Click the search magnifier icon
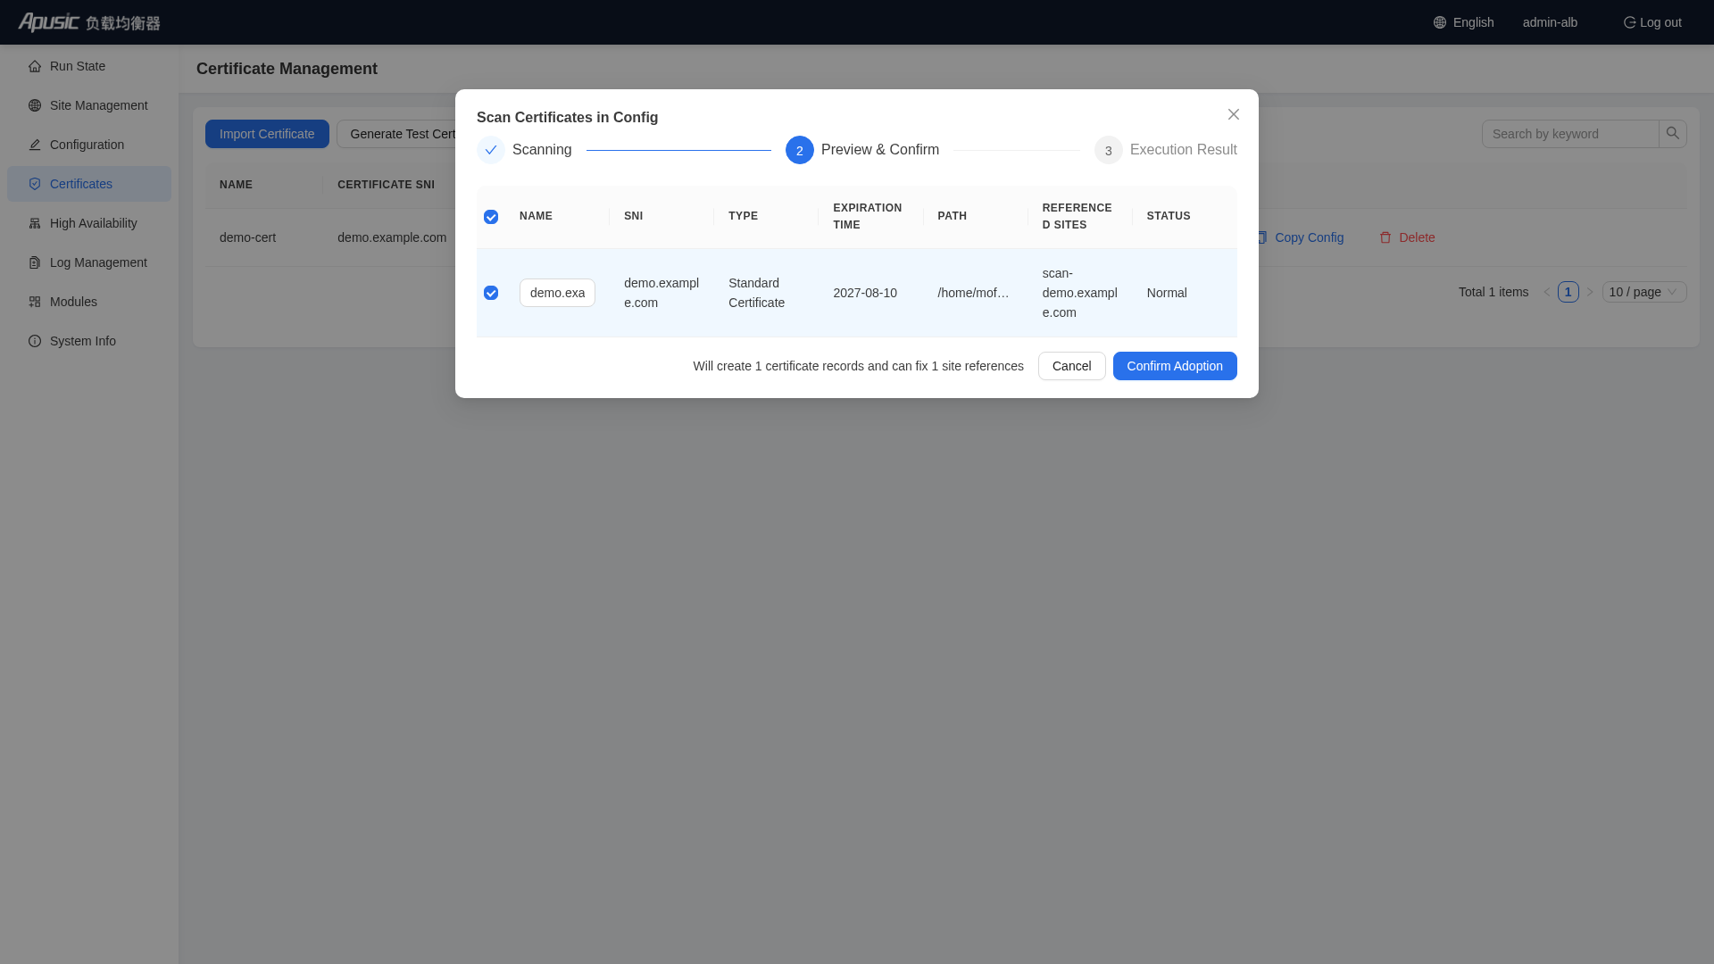This screenshot has width=1714, height=964. point(1673,134)
